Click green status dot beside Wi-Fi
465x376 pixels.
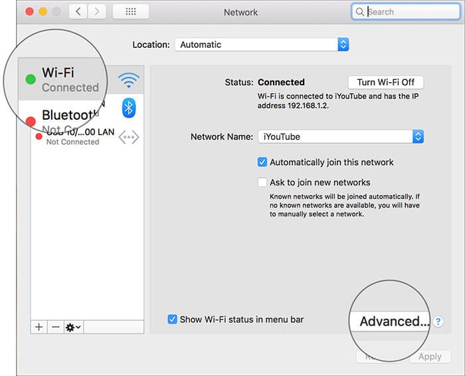click(x=31, y=79)
